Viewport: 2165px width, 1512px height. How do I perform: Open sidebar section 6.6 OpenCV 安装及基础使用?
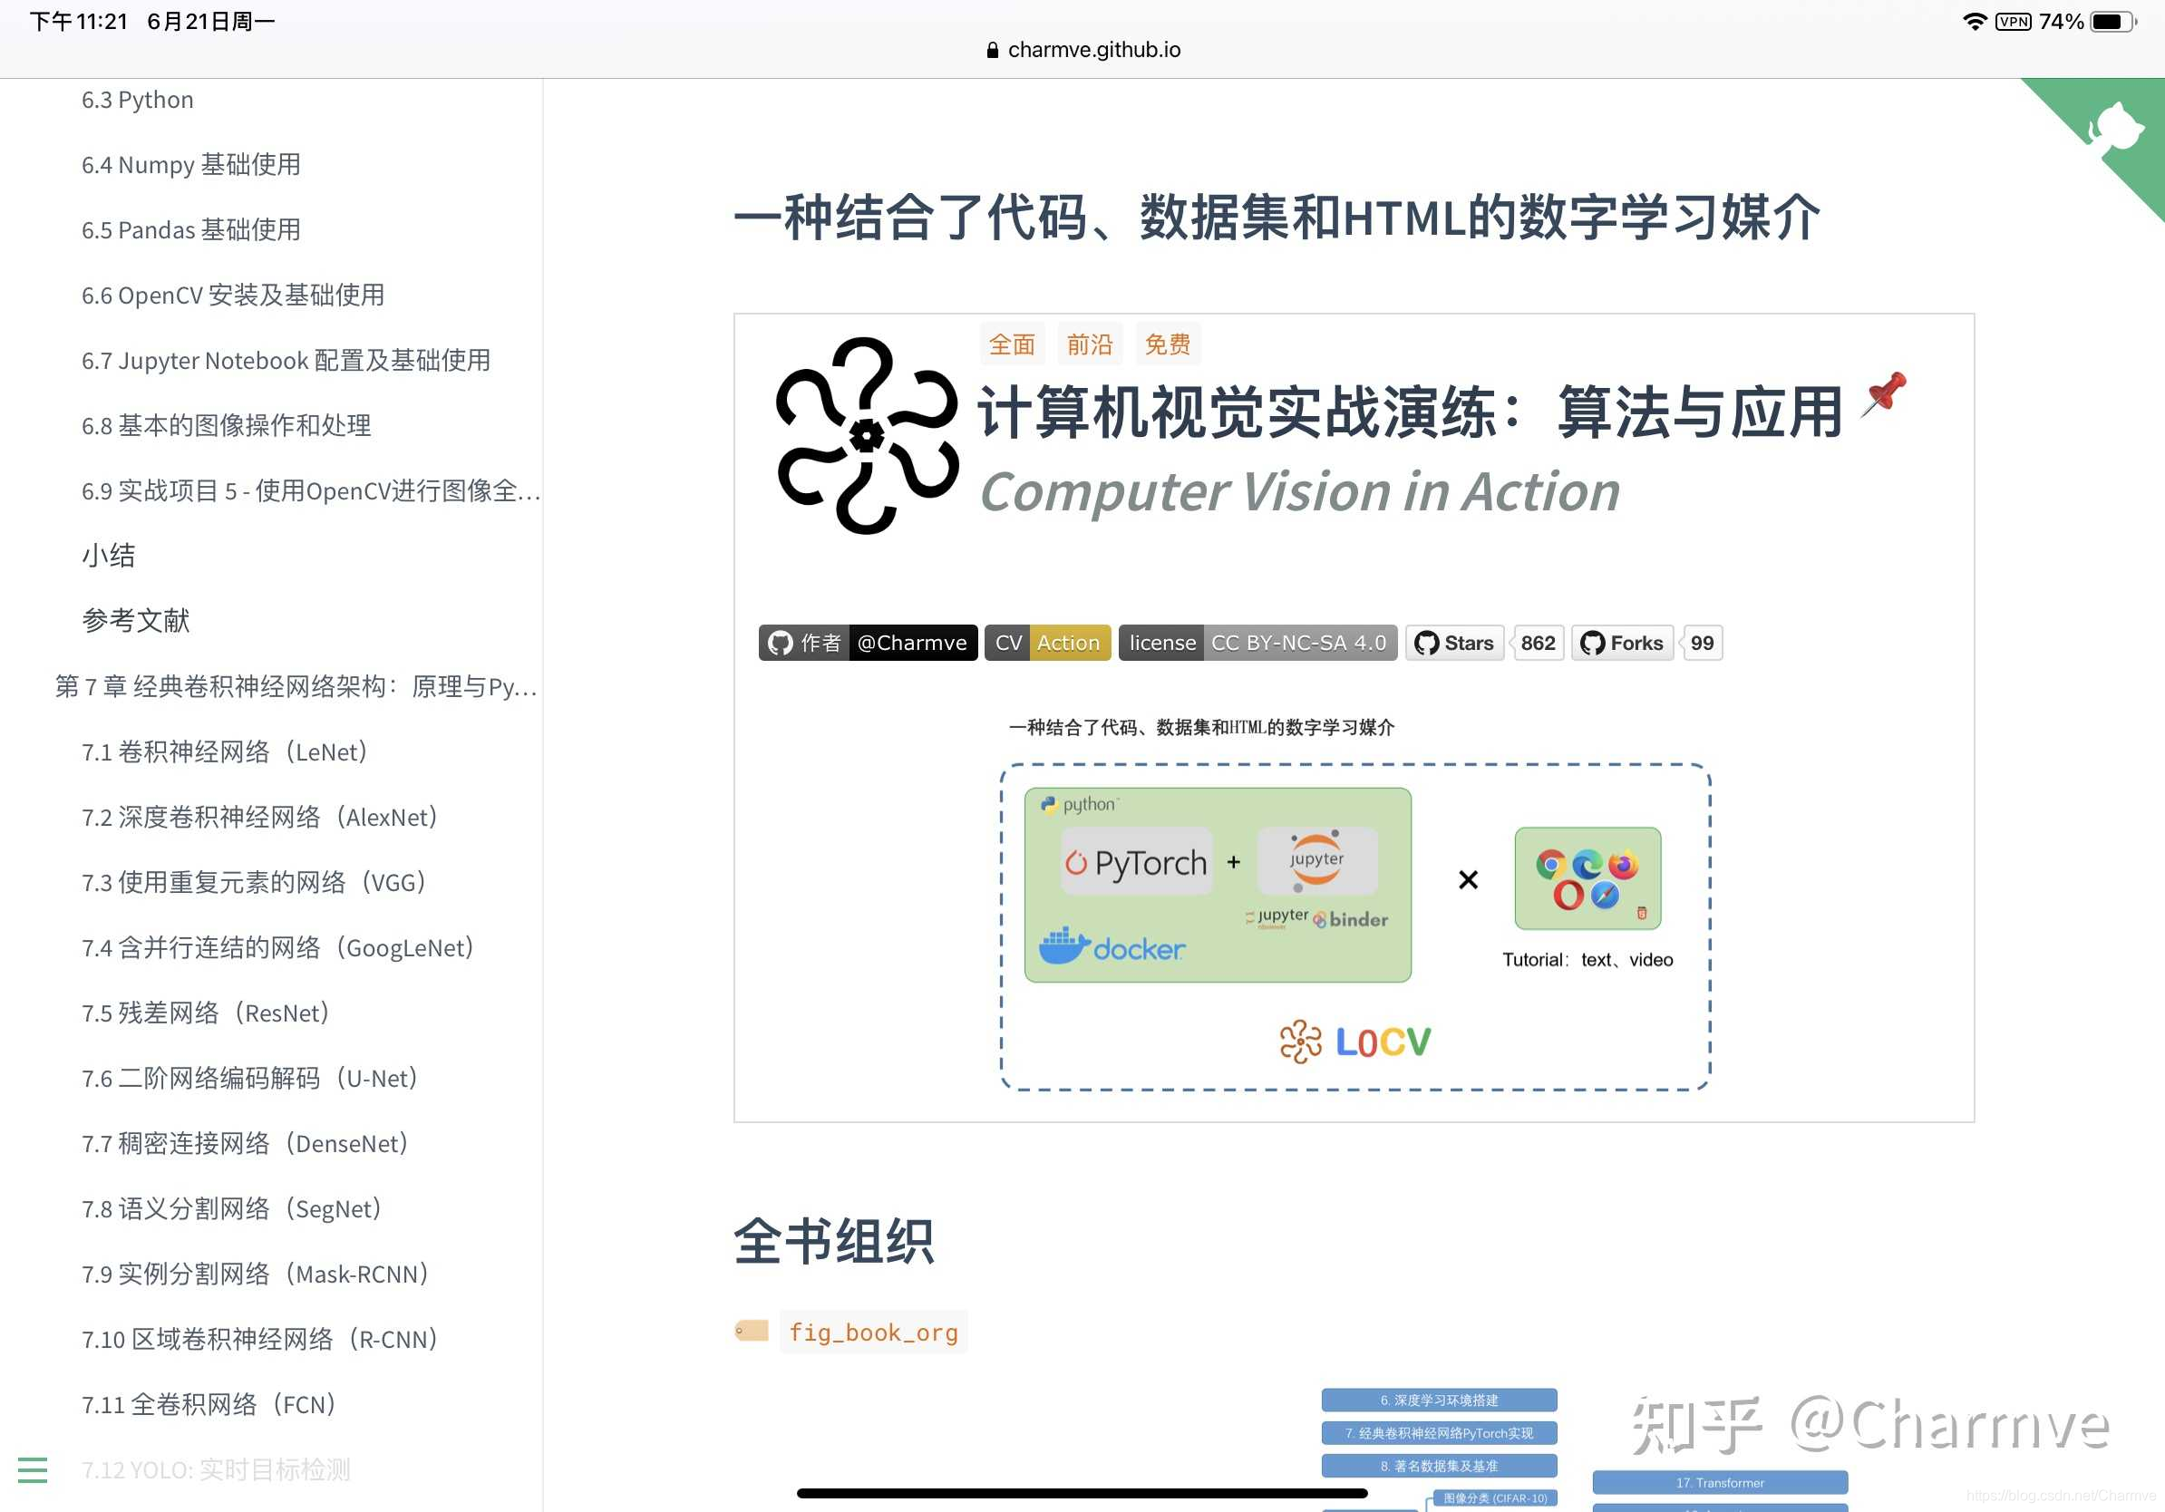233,295
